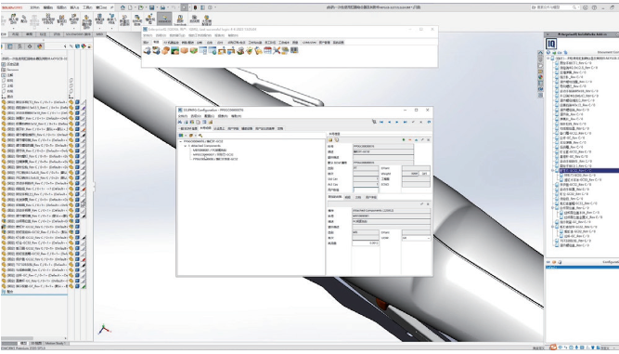Click the Save icon in SolidWorks top bar
The image size is (619, 354).
pyautogui.click(x=151, y=7)
